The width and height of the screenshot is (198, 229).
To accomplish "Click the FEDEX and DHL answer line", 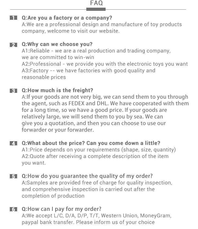I will pyautogui.click(x=105, y=103).
